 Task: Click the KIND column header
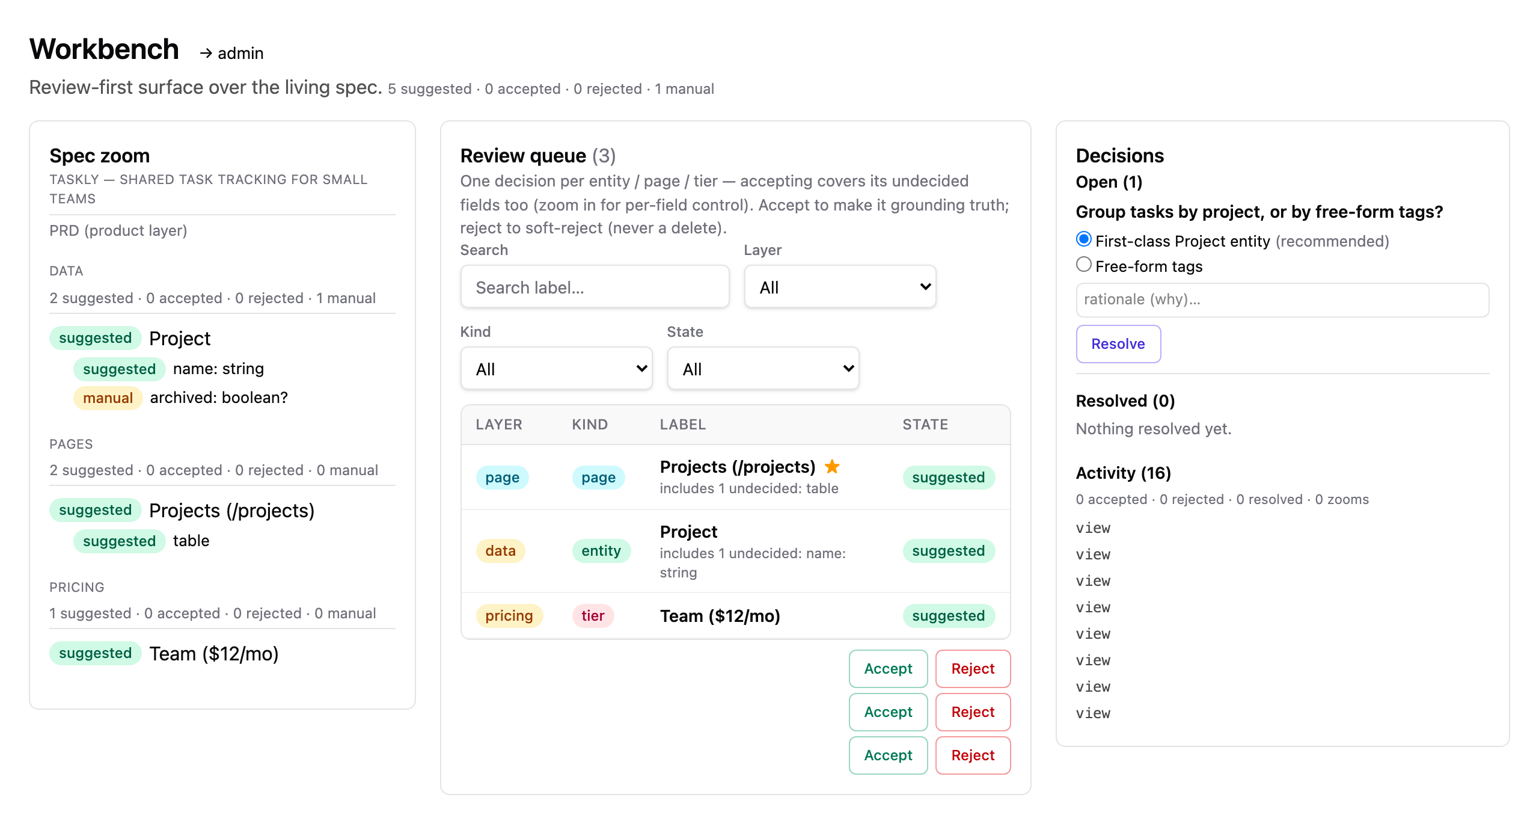point(590,425)
